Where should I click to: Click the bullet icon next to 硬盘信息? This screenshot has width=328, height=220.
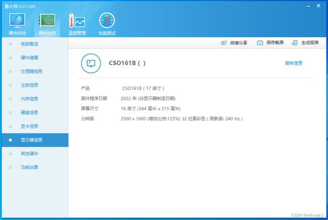pos(10,113)
